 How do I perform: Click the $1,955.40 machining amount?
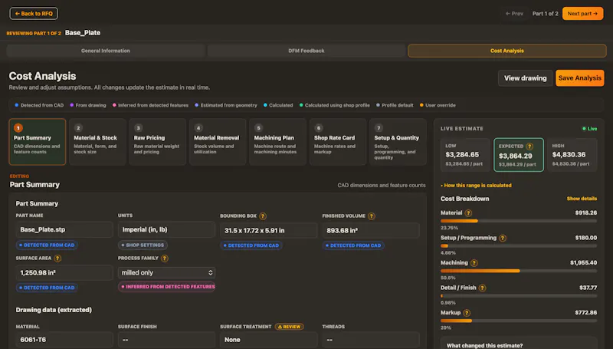583,263
